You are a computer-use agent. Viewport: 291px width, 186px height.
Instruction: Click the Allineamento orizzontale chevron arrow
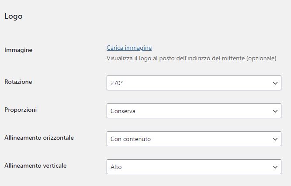[x=275, y=139]
